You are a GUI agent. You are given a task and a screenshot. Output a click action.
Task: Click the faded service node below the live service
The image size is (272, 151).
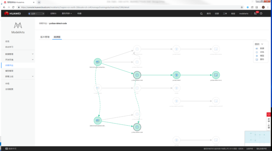[216, 101]
